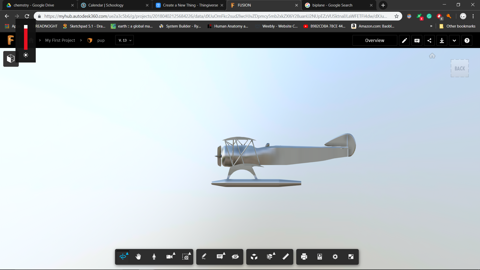Click the My First Project breadcrumb
The height and width of the screenshot is (270, 480).
[60, 40]
